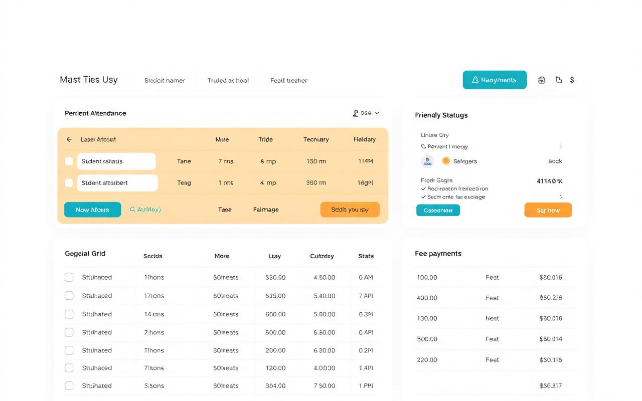This screenshot has width=642, height=401.
Task: Click the Student status input field
Action: (x=116, y=161)
